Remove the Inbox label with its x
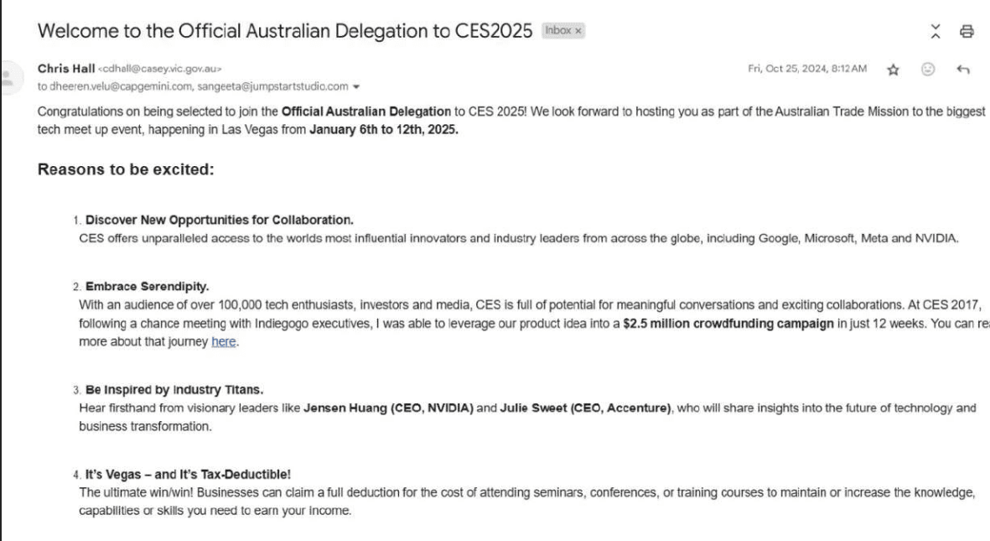Image resolution: width=990 pixels, height=541 pixels. (x=578, y=31)
